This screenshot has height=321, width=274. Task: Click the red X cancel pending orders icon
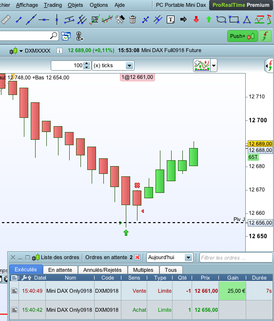click(137, 257)
